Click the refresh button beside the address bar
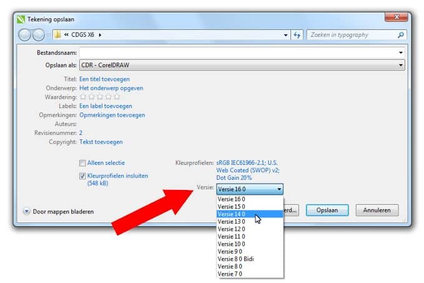 pyautogui.click(x=297, y=35)
